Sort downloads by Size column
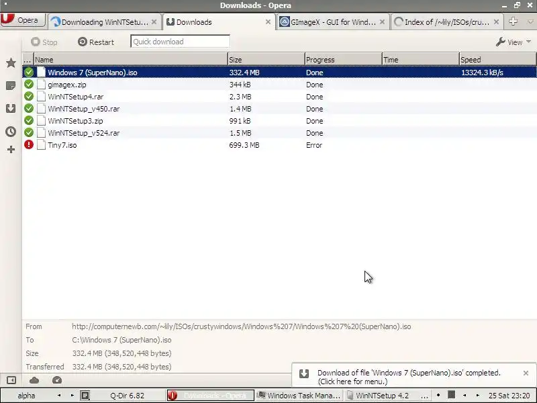Screen dimensions: 537x403 (x=266, y=60)
